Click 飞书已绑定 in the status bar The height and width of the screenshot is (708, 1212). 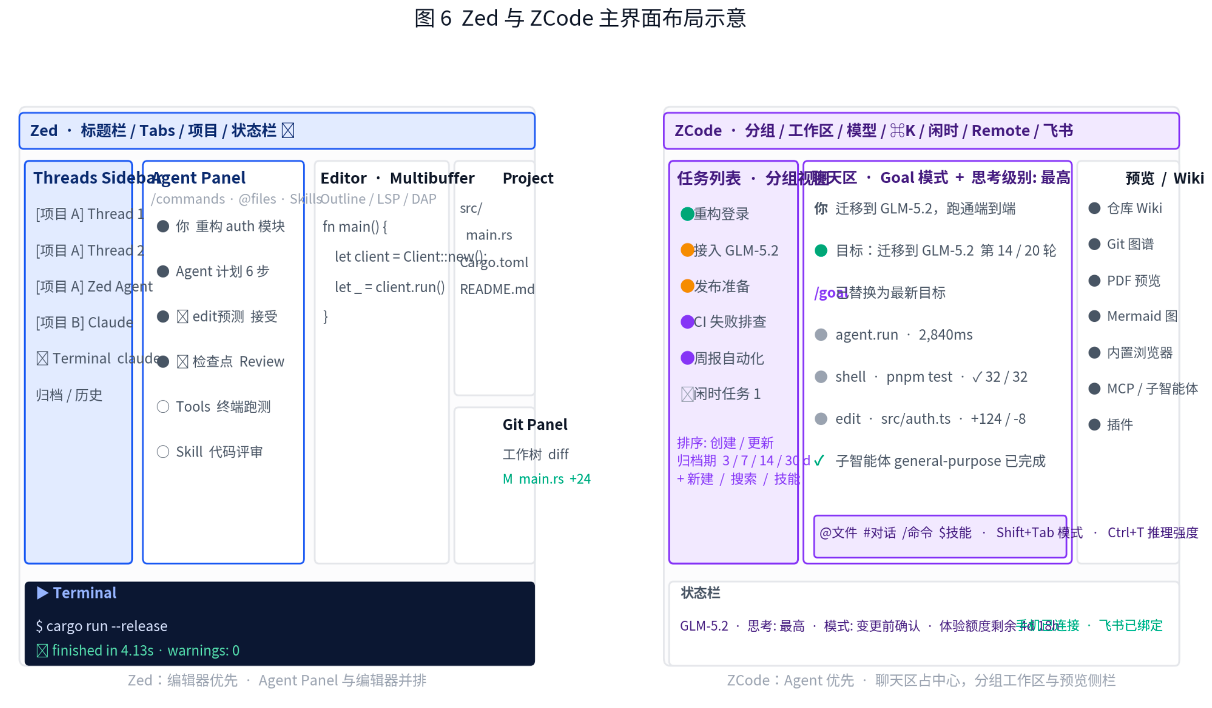[x=1131, y=626]
